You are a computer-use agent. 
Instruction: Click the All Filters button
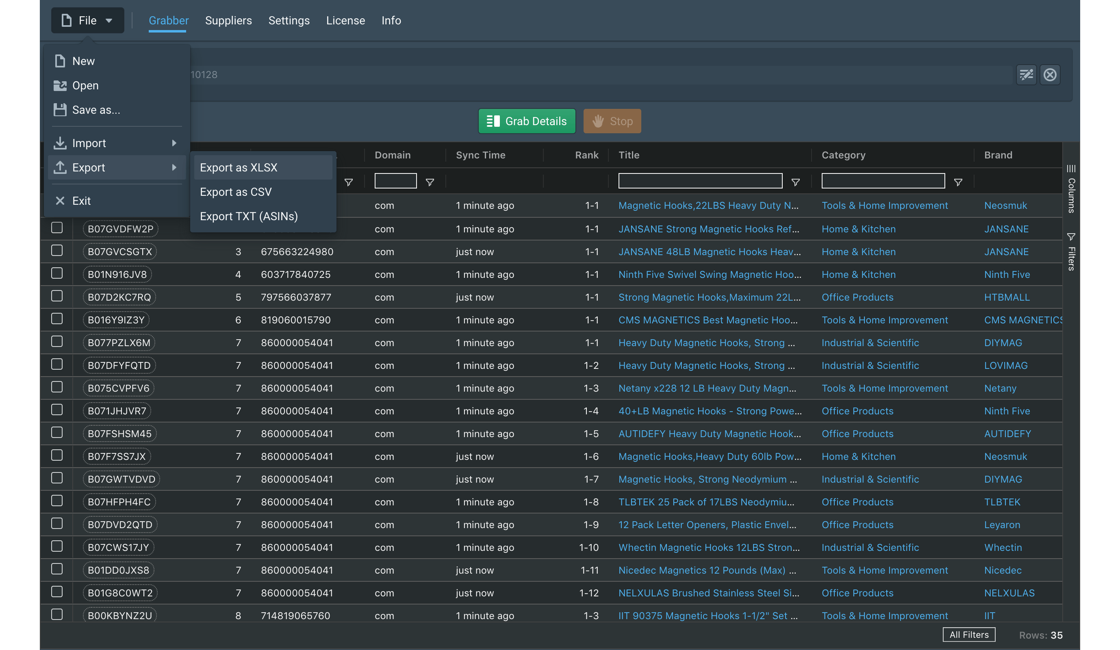tap(969, 635)
